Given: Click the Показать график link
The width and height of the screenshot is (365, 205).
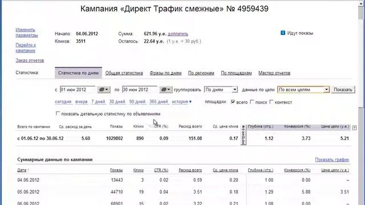Looking at the screenshot, I should click(x=332, y=159).
